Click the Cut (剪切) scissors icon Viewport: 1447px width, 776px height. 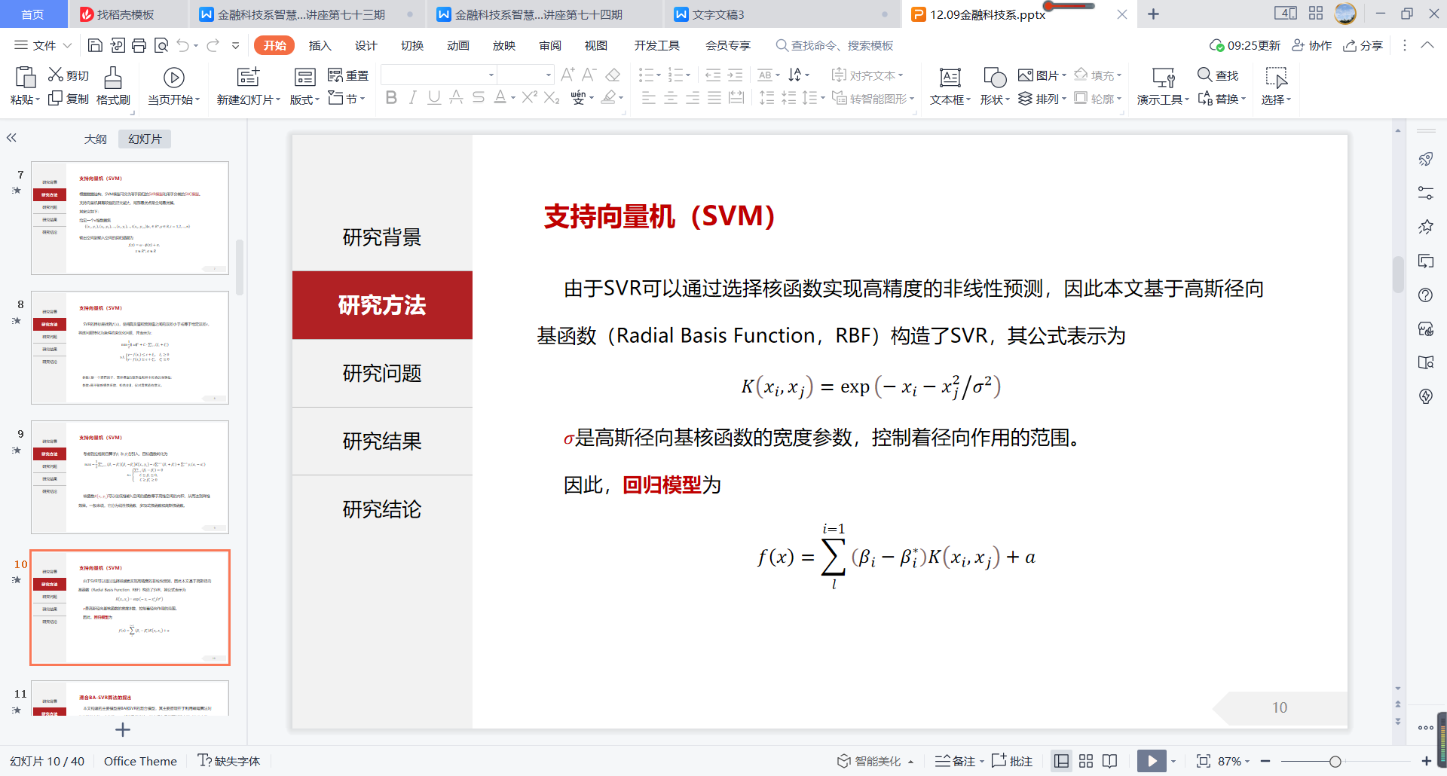coord(55,75)
